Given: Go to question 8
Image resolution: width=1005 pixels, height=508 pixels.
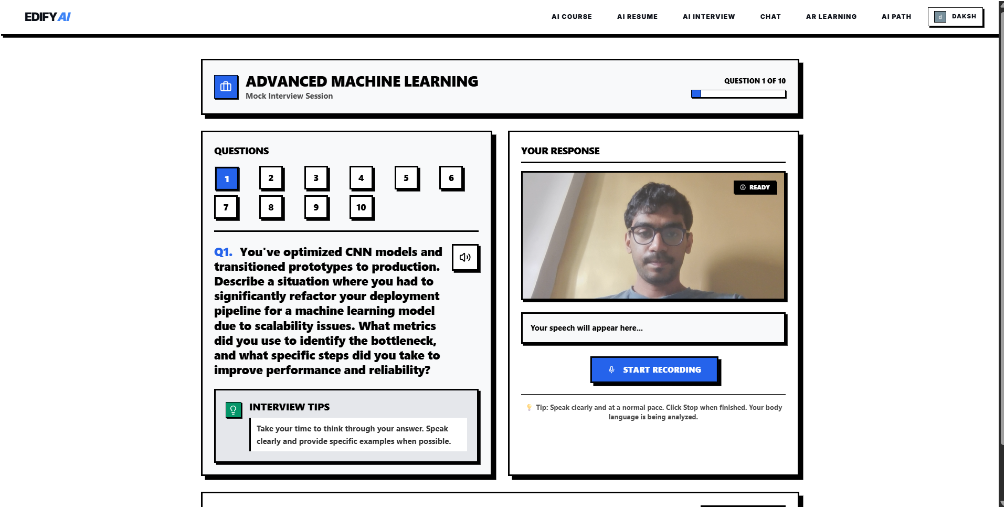Looking at the screenshot, I should click(271, 207).
